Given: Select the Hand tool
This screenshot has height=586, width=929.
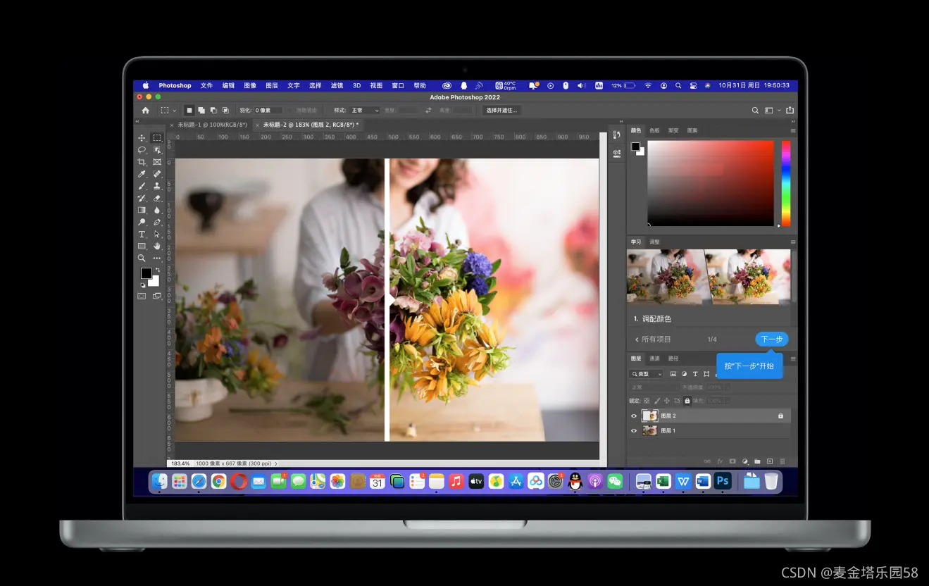Looking at the screenshot, I should [157, 246].
